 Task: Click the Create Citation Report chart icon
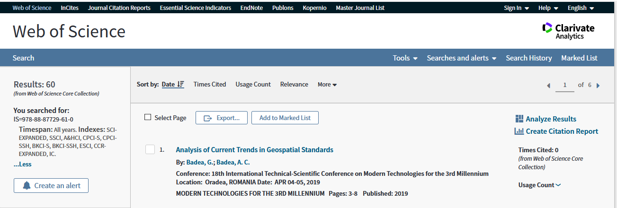coord(519,131)
